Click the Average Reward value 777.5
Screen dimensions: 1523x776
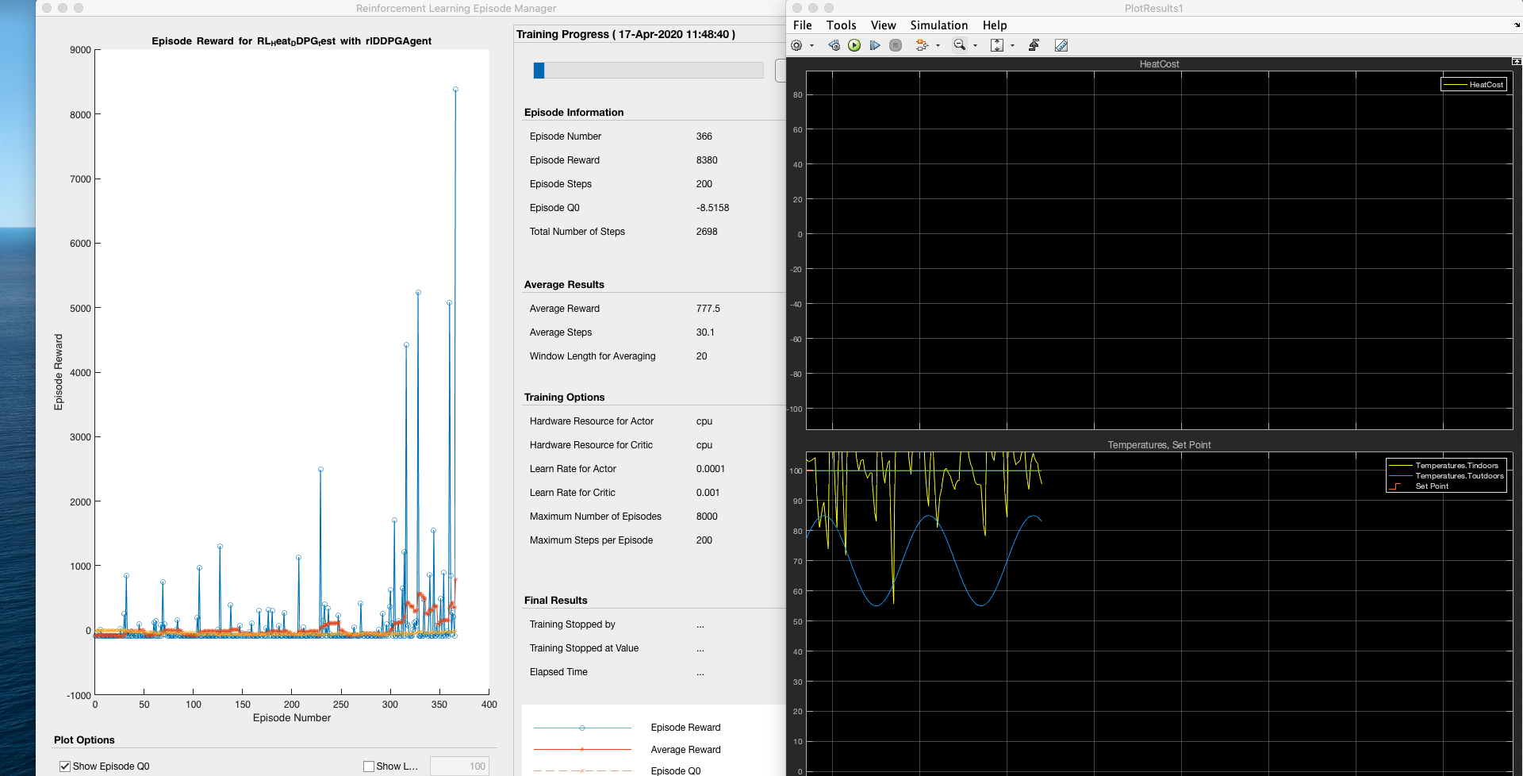708,309
